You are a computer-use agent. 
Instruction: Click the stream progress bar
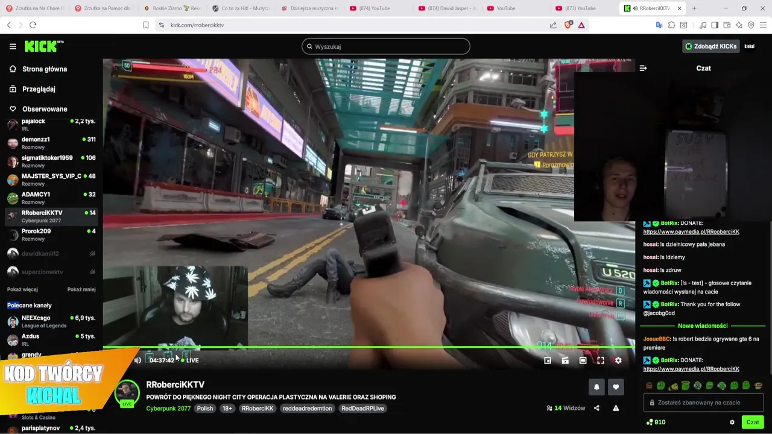(369, 347)
